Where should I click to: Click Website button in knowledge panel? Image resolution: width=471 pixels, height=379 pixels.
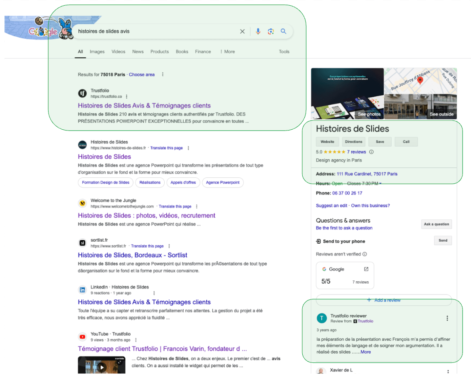click(327, 141)
